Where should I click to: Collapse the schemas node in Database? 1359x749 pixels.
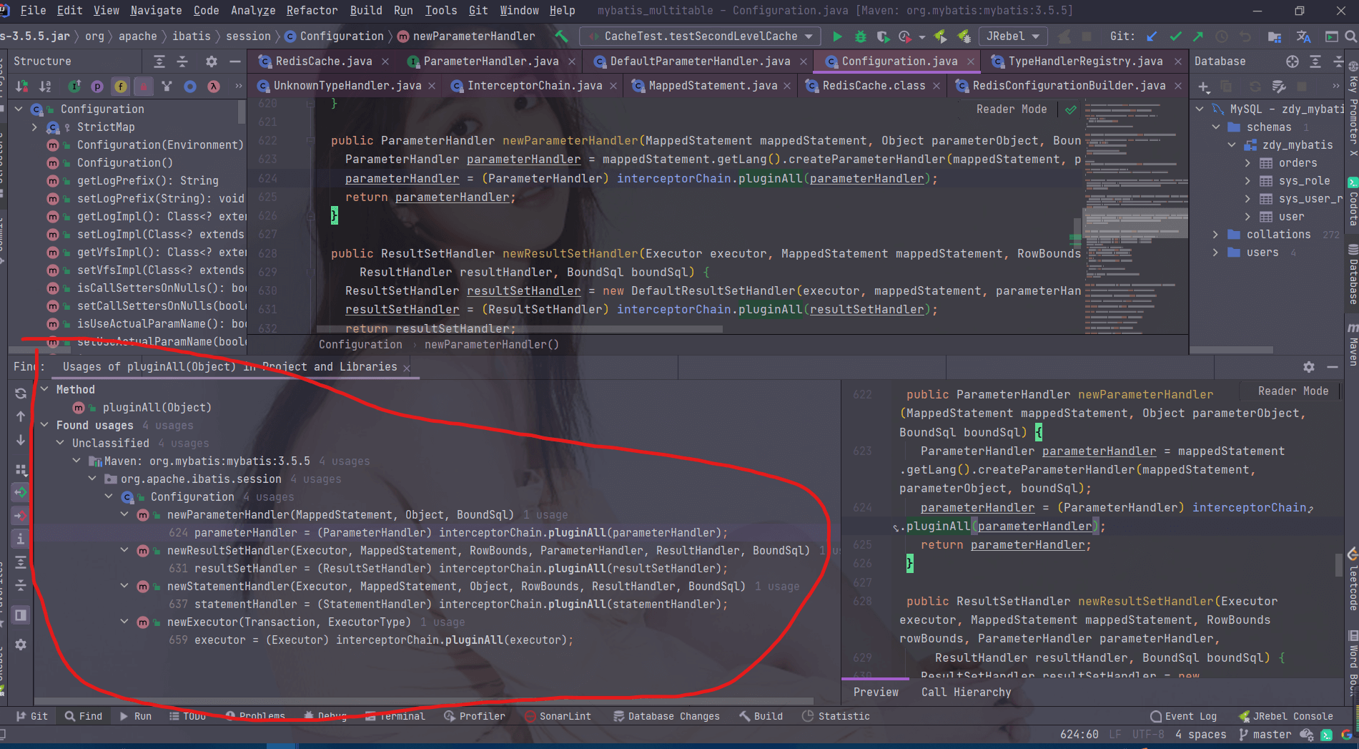1215,127
